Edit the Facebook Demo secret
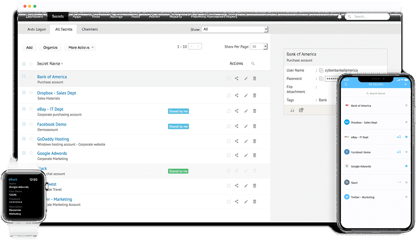This screenshot has width=418, height=240. [x=246, y=126]
